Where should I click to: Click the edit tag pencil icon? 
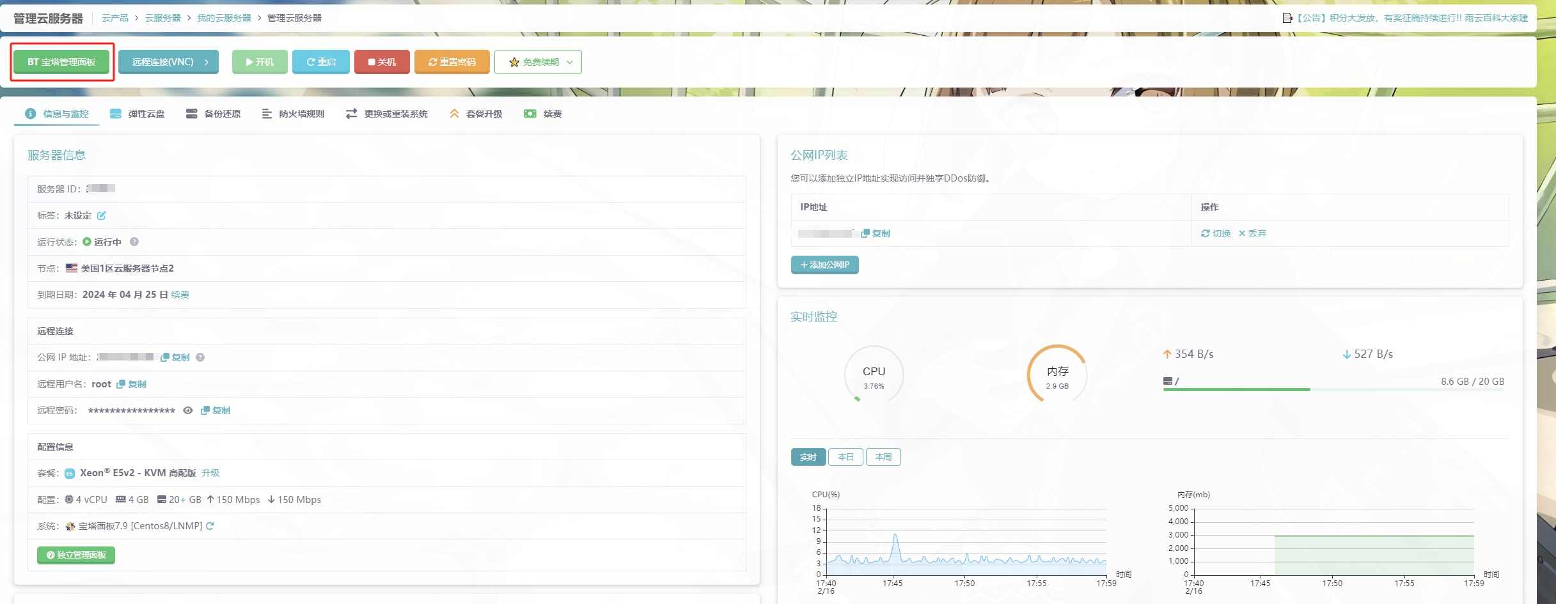[x=101, y=215]
